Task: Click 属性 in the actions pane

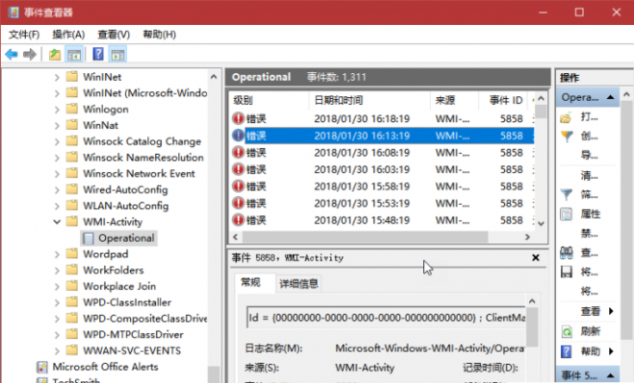Action: click(x=591, y=215)
